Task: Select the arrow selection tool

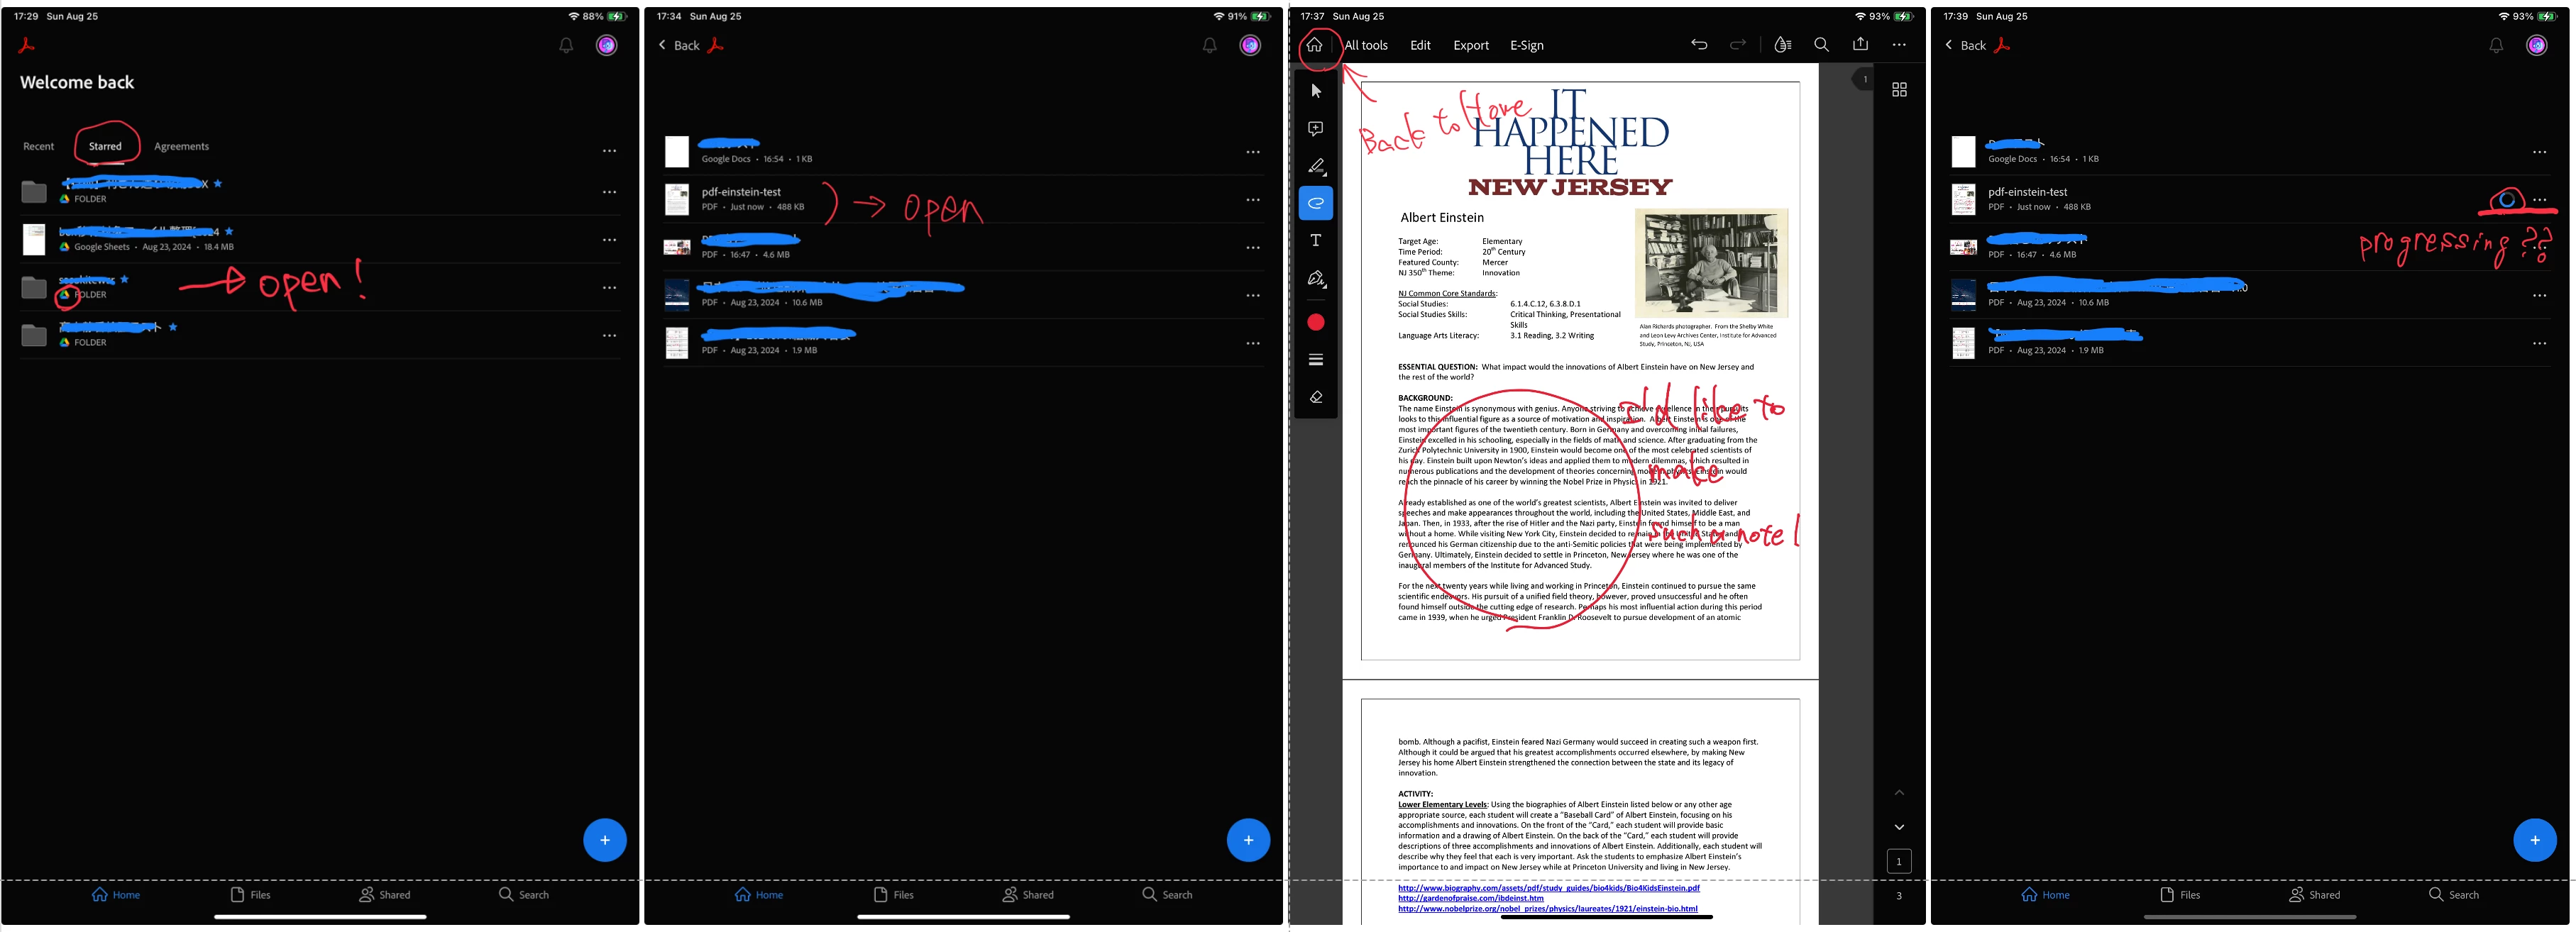Action: click(1315, 91)
